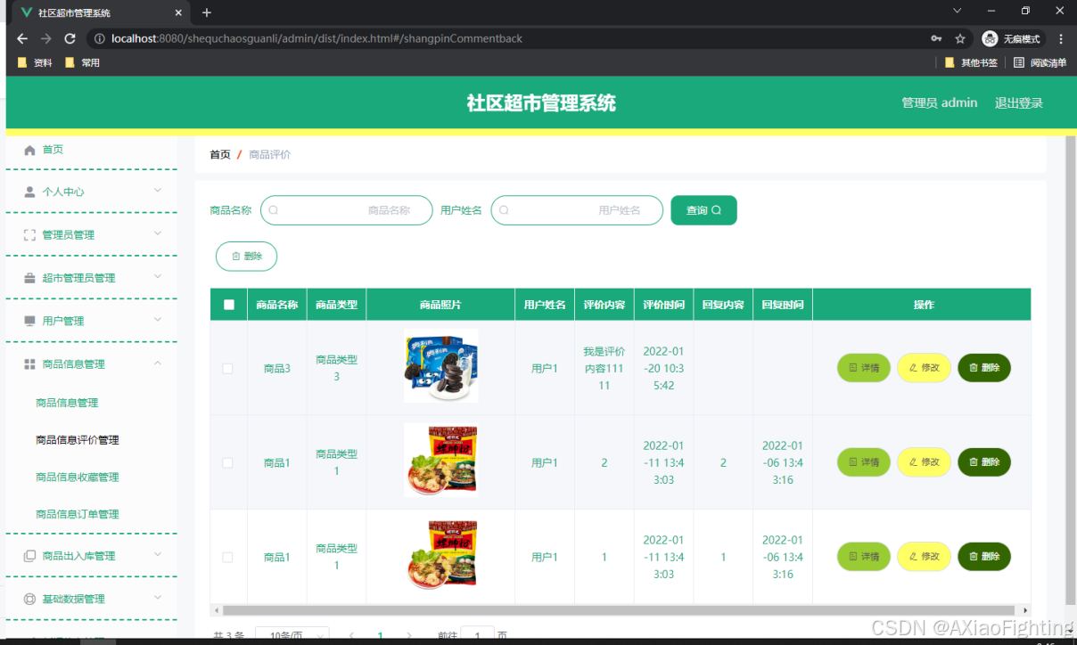The height and width of the screenshot is (645, 1077).
Task: Click the search icon in 用户姓名 field
Action: coord(504,210)
